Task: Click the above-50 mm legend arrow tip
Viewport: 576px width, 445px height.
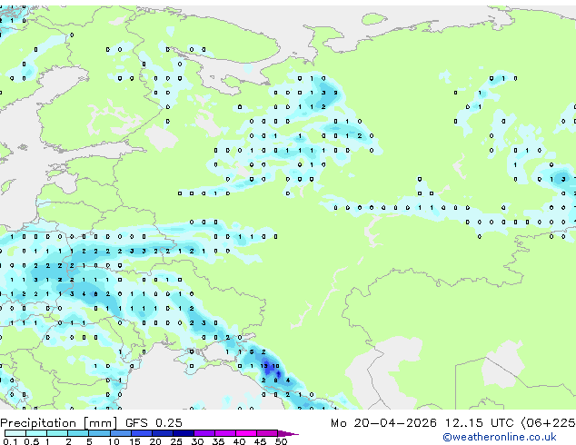Action: pyautogui.click(x=288, y=433)
